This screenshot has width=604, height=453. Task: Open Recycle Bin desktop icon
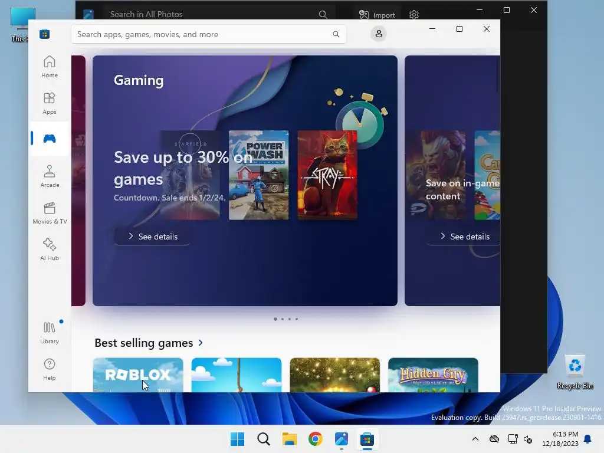575,372
